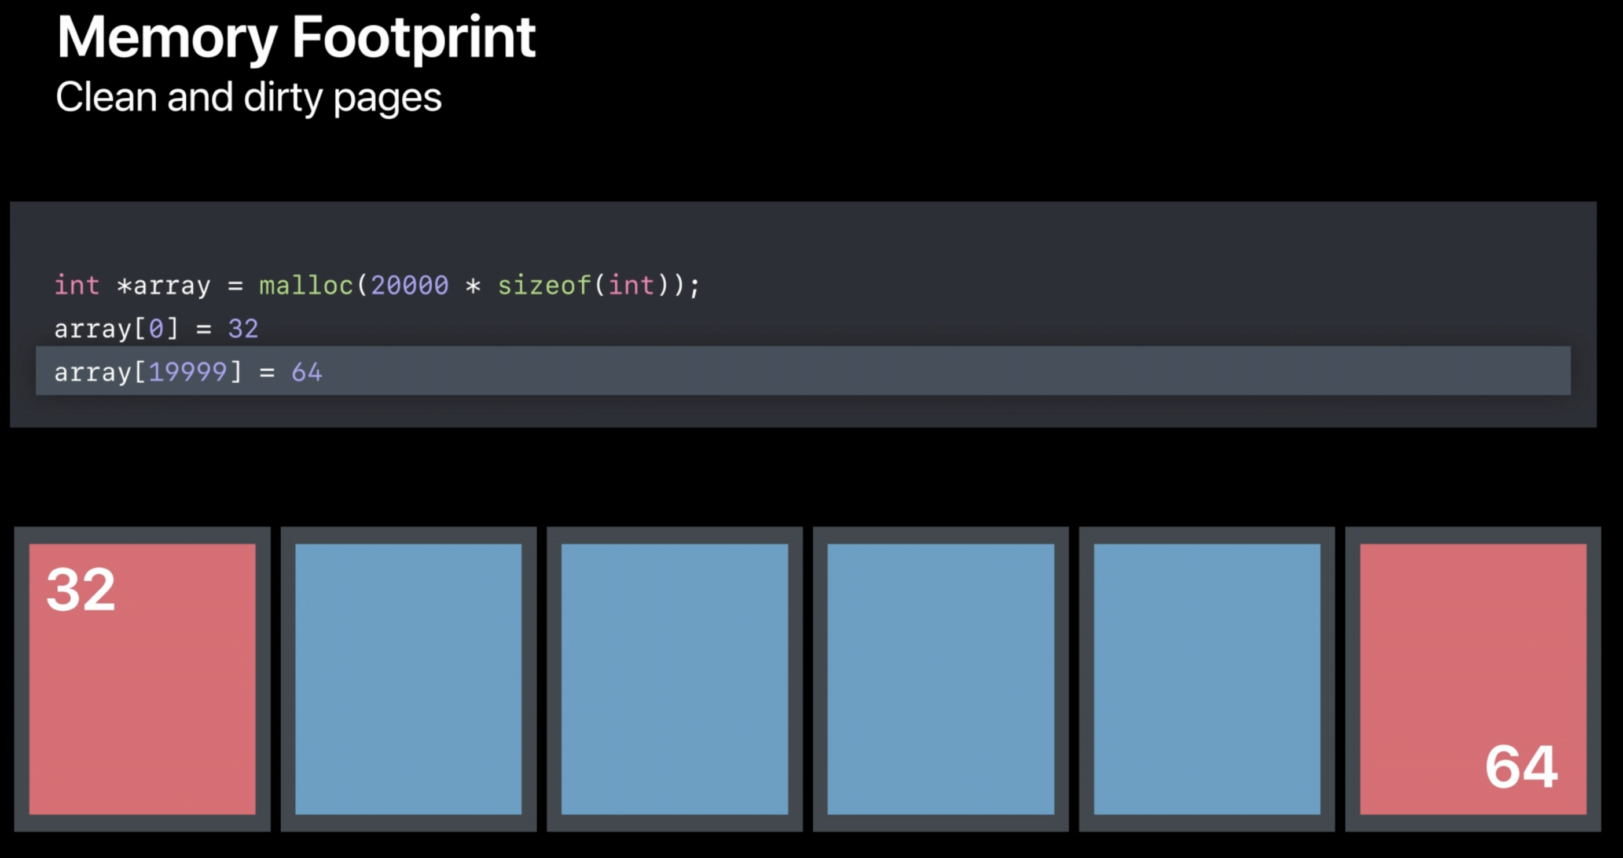Screen dimensions: 1623x858
Task: Click the "Clean and dirty pages" subtitle
Action: pos(248,98)
